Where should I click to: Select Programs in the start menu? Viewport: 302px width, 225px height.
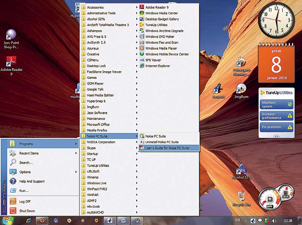point(43,144)
